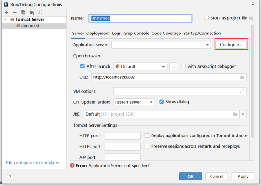This screenshot has width=261, height=186.
Task: Open Edit configuration templates link
Action: click(x=34, y=163)
